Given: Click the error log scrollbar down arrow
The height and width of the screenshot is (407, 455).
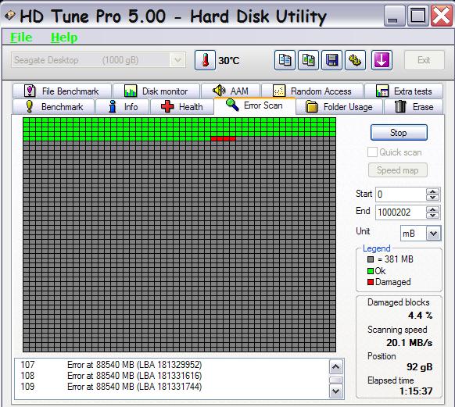Looking at the screenshot, I should pos(335,391).
